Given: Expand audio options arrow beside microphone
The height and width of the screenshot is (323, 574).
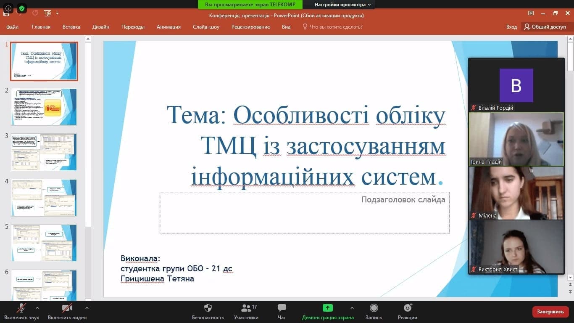Looking at the screenshot, I should coord(37,308).
